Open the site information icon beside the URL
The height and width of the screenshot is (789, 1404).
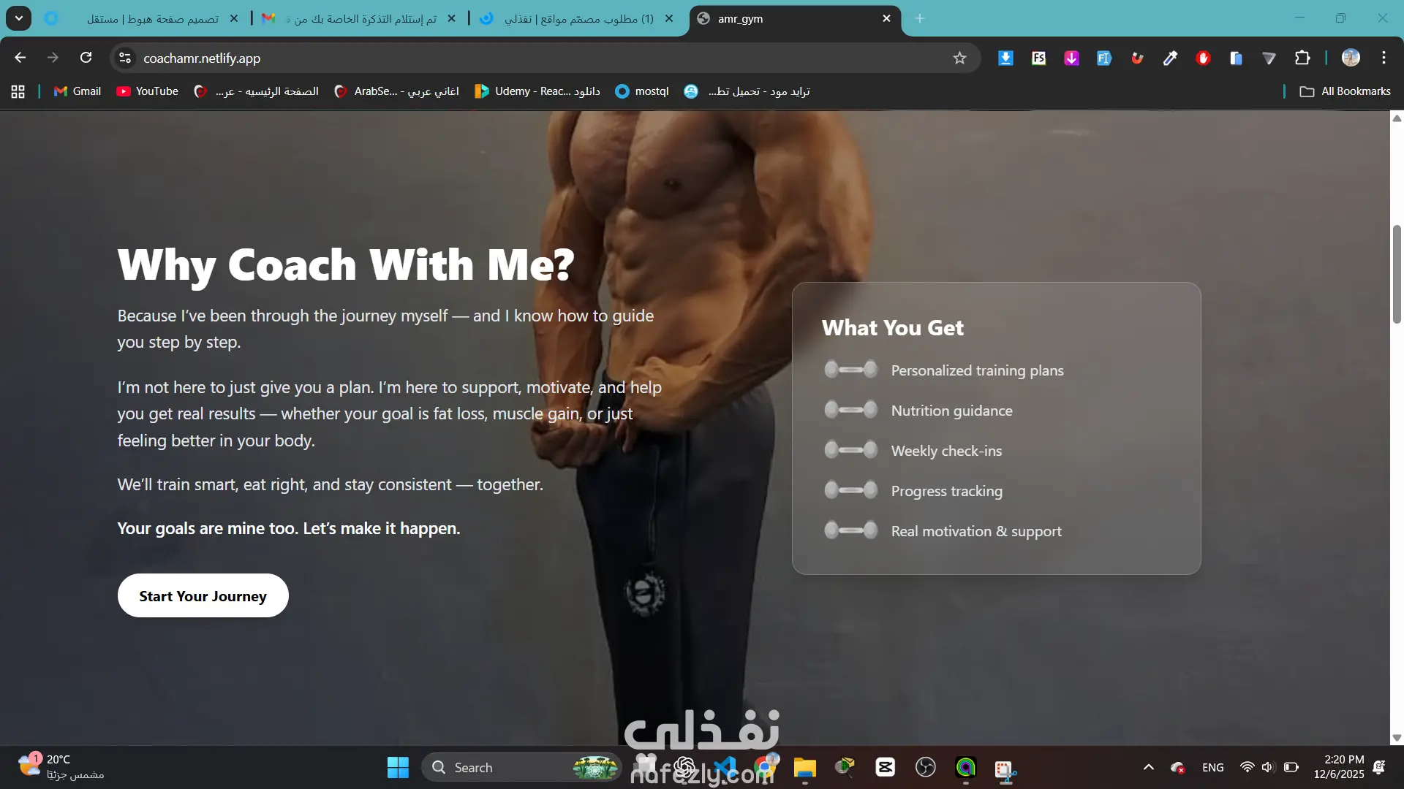(125, 58)
